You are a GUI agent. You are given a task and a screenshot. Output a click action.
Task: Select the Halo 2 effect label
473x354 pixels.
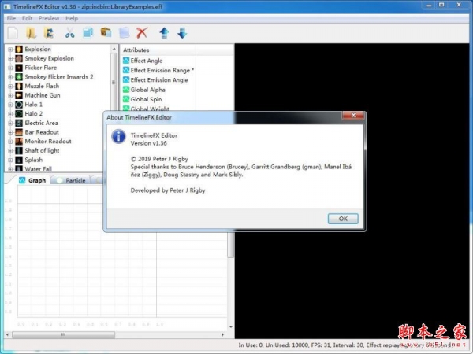click(33, 113)
